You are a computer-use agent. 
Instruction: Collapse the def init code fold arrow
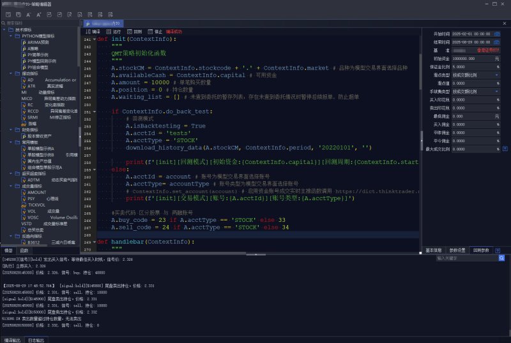point(95,39)
